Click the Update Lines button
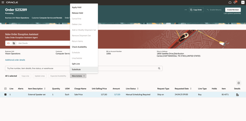Image resolution: width=246 pixels, height=121 pixels. pyautogui.click(x=40, y=76)
